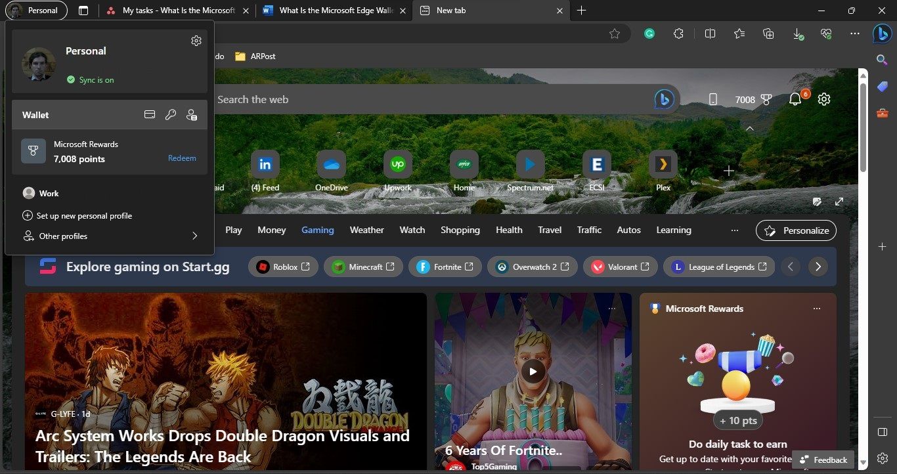This screenshot has height=474, width=897.
Task: Open Copilot with the Bing sidebar icon
Action: pyautogui.click(x=882, y=33)
